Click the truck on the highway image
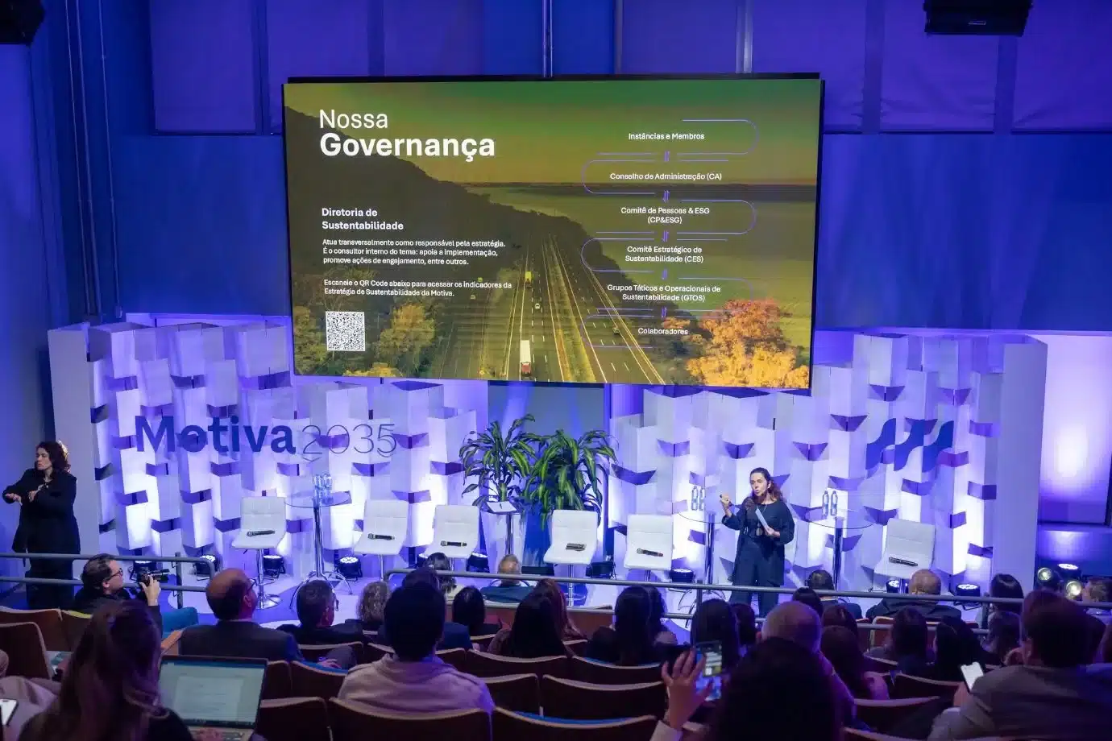The width and height of the screenshot is (1112, 741). 525,355
